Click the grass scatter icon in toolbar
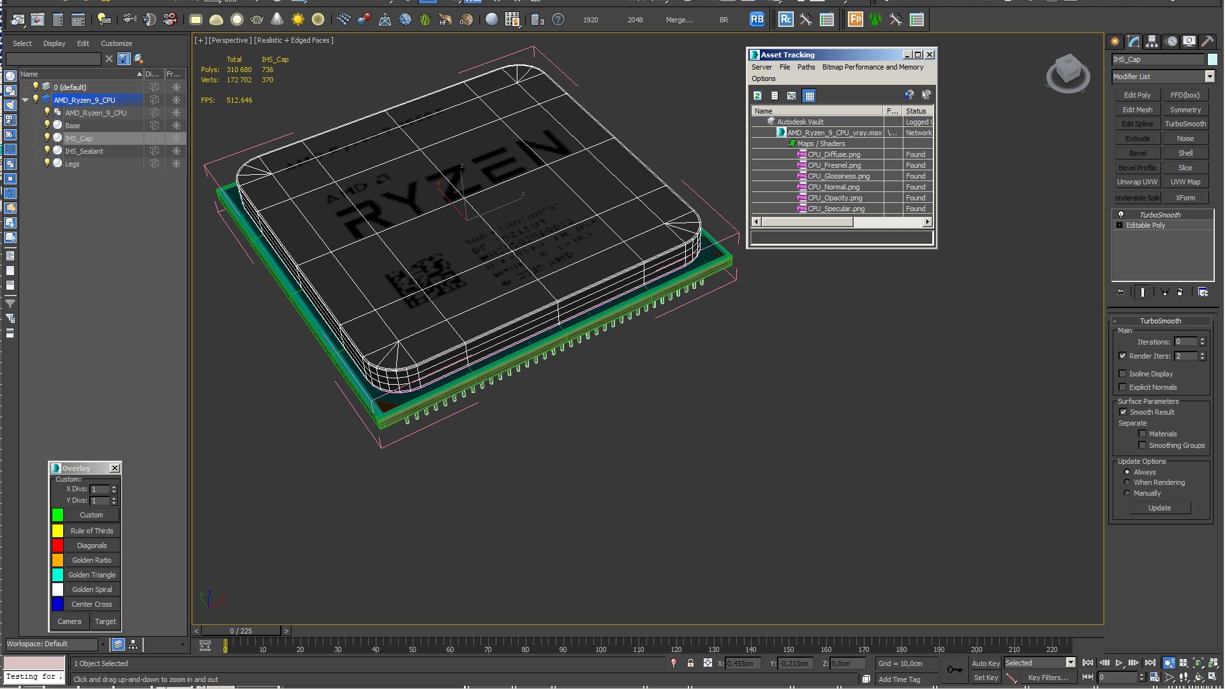Viewport: 1225px width, 689px height. pyautogui.click(x=426, y=20)
